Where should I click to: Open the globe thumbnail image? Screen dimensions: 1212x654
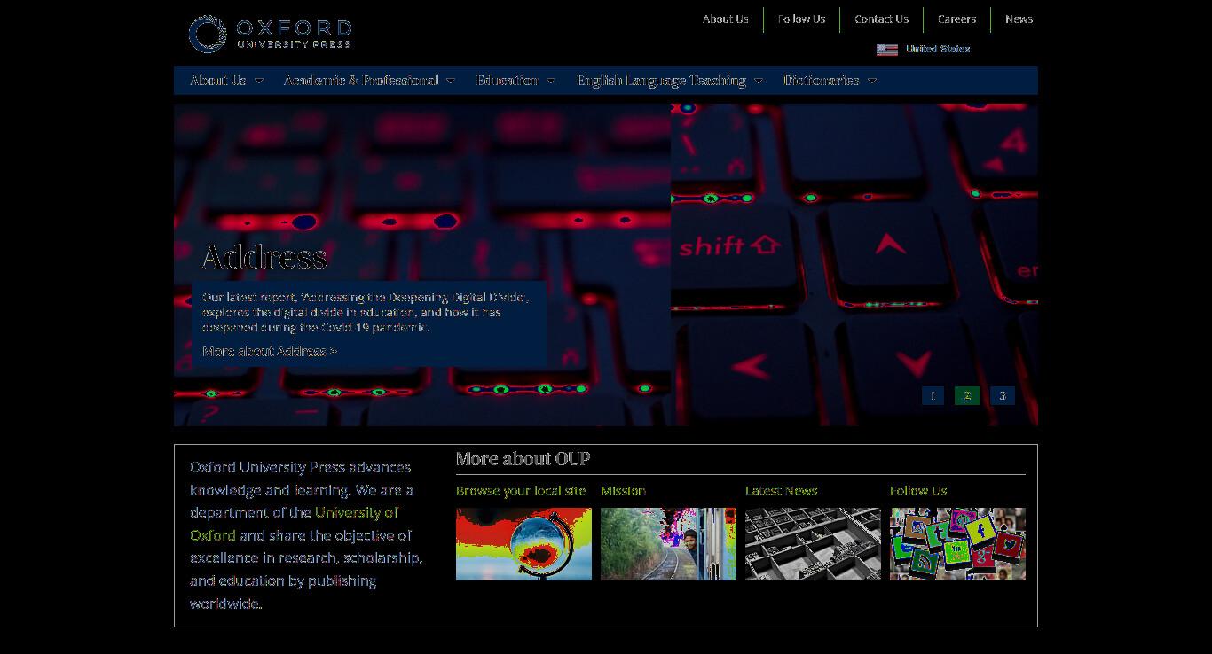pyautogui.click(x=523, y=544)
